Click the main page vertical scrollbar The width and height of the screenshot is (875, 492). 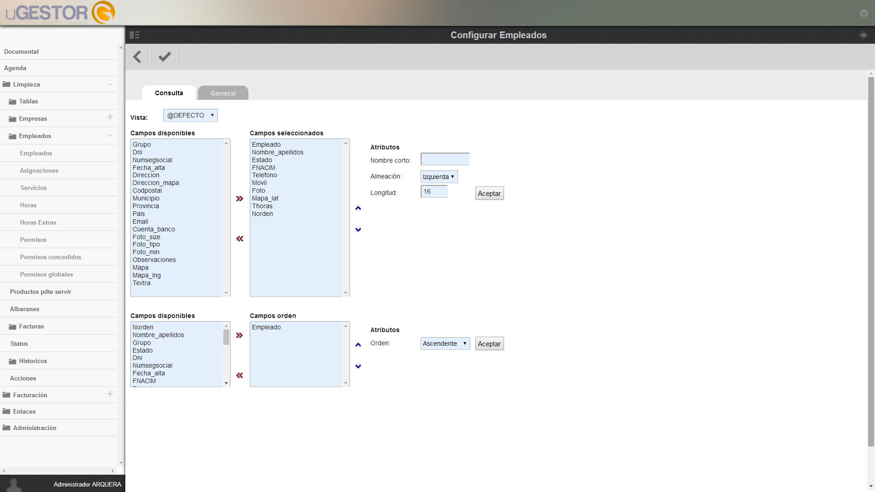coord(871,262)
